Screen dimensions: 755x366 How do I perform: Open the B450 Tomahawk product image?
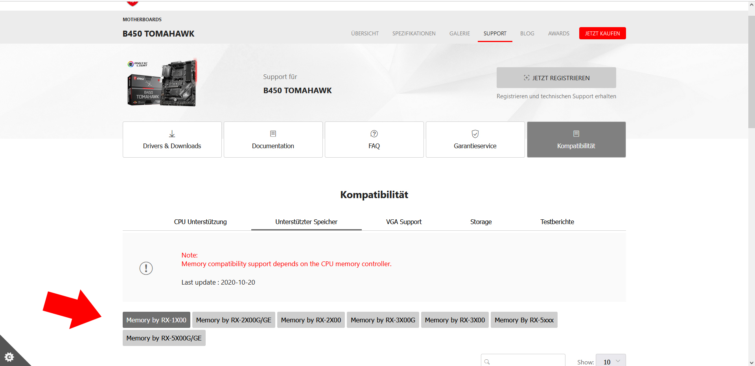[x=162, y=83]
